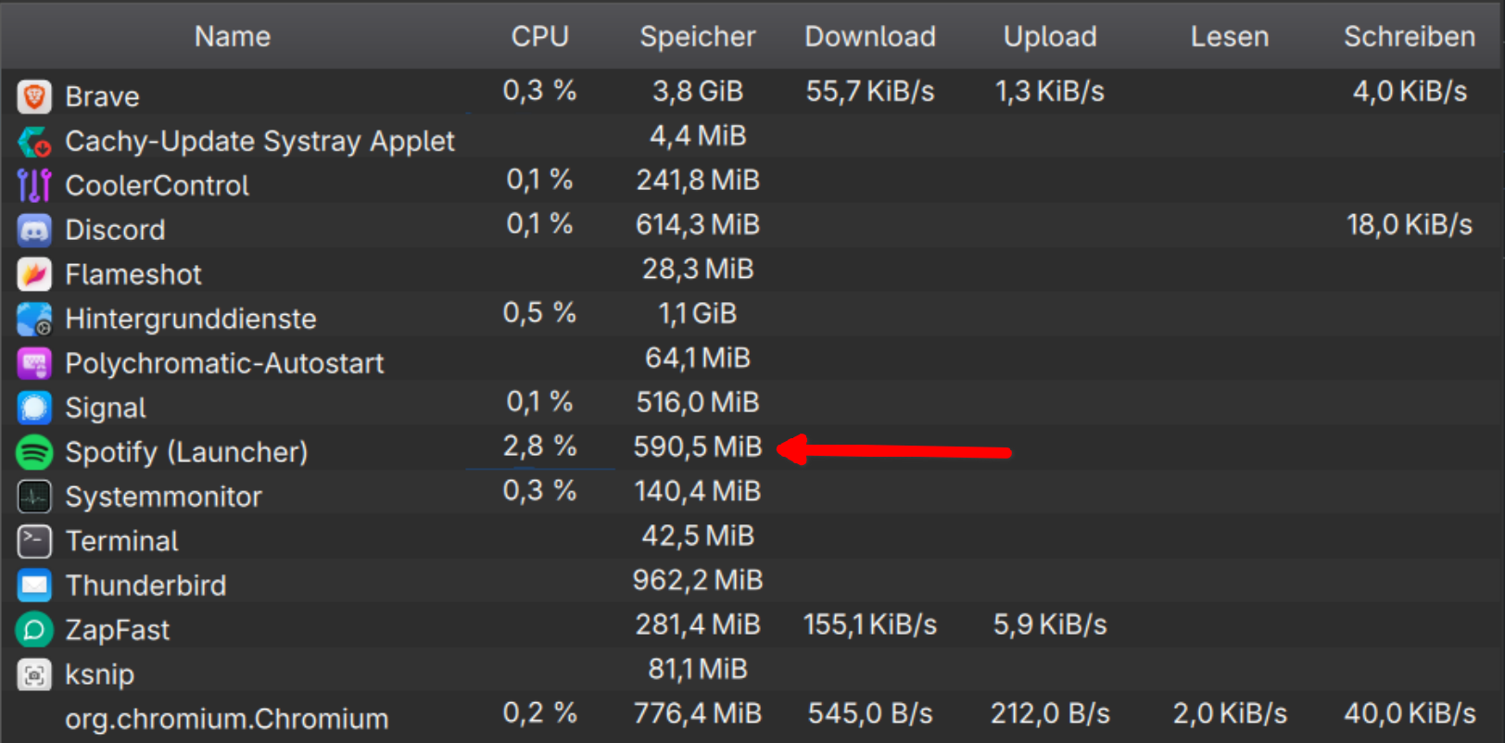The image size is (1505, 743).
Task: Click the Signal app icon
Action: click(34, 408)
